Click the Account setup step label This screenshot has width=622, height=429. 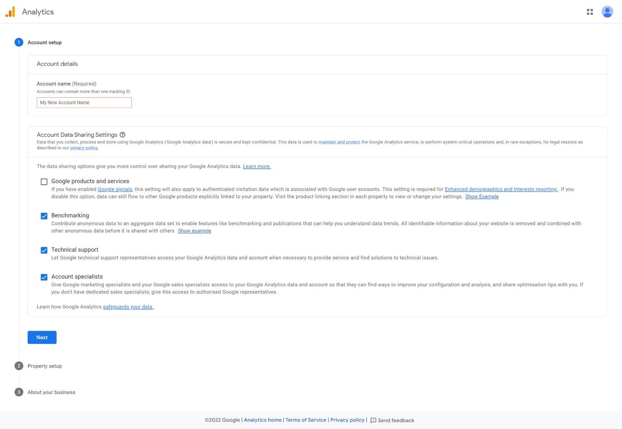tap(45, 42)
